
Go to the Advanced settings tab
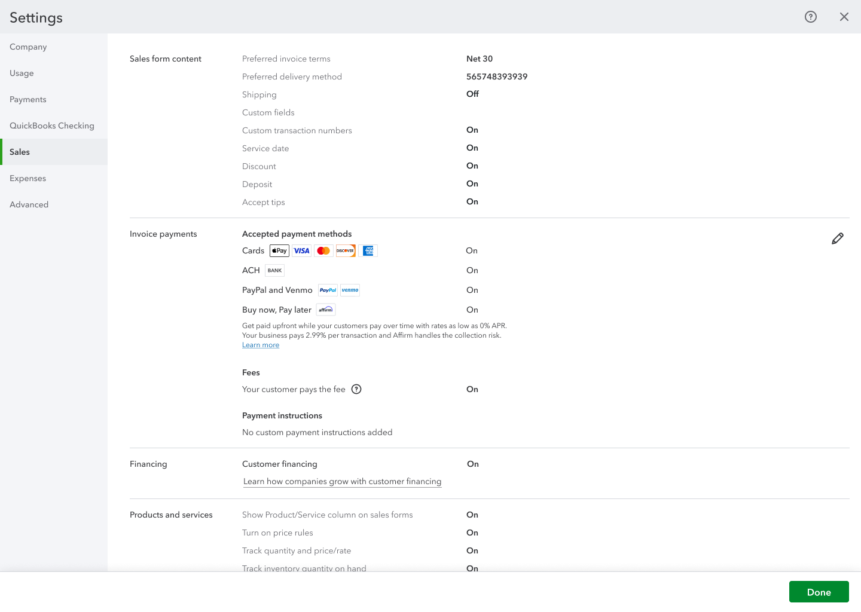[29, 204]
